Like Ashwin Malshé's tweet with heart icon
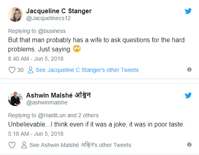Screen dimensions: 199x155 point(12,145)
